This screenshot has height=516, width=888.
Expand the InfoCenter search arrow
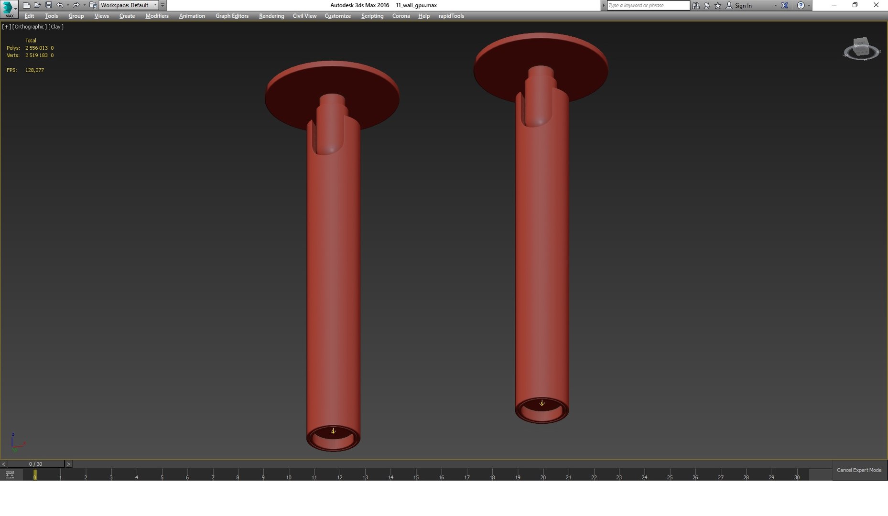[x=603, y=5]
